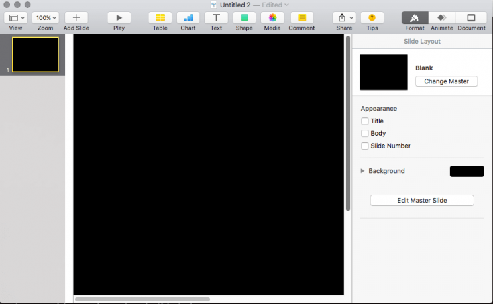Screen dimensions: 493x304
Task: Click the Edit Master Slide button
Action: click(422, 201)
